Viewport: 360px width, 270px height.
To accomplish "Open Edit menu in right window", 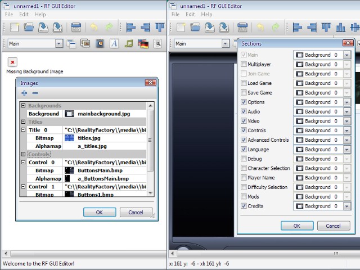I will [x=190, y=14].
